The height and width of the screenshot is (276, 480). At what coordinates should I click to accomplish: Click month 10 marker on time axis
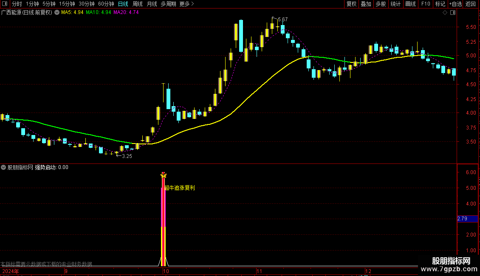[x=166, y=271]
